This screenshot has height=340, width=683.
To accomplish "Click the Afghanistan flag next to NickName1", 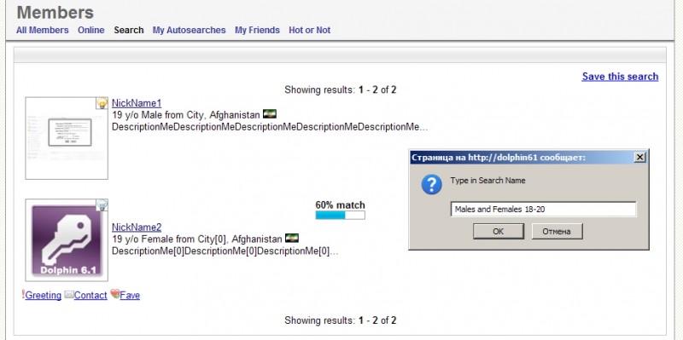I will click(270, 114).
